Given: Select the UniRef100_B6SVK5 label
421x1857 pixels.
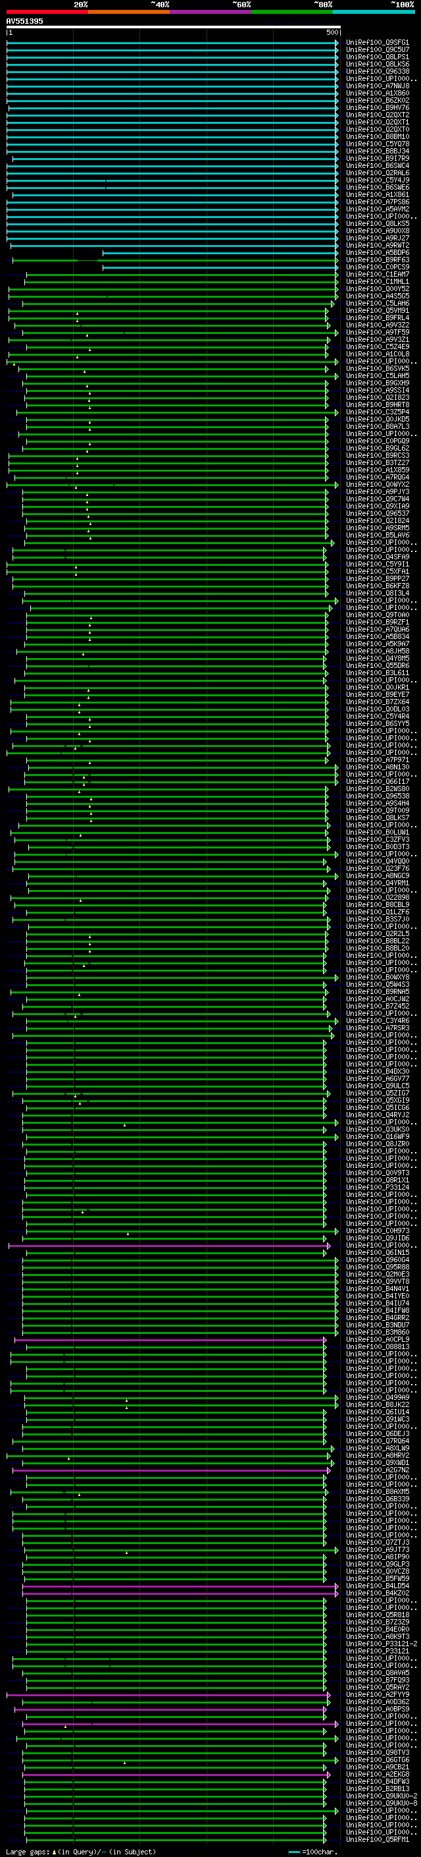Looking at the screenshot, I should (x=378, y=368).
